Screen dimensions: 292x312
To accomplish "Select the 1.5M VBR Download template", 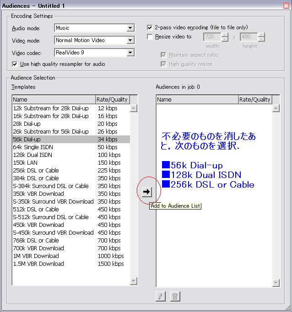I will pos(71,264).
